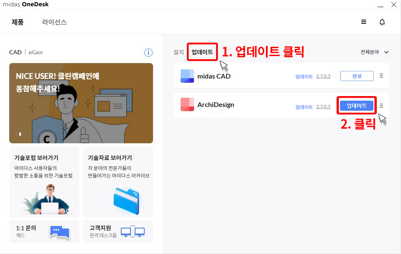Expand the 전체분야 category dropdown
This screenshot has width=401, height=254.
(374, 52)
